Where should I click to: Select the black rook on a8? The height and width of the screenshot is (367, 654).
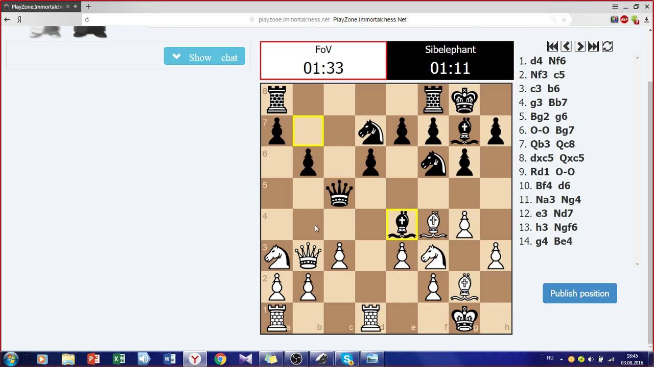click(277, 100)
